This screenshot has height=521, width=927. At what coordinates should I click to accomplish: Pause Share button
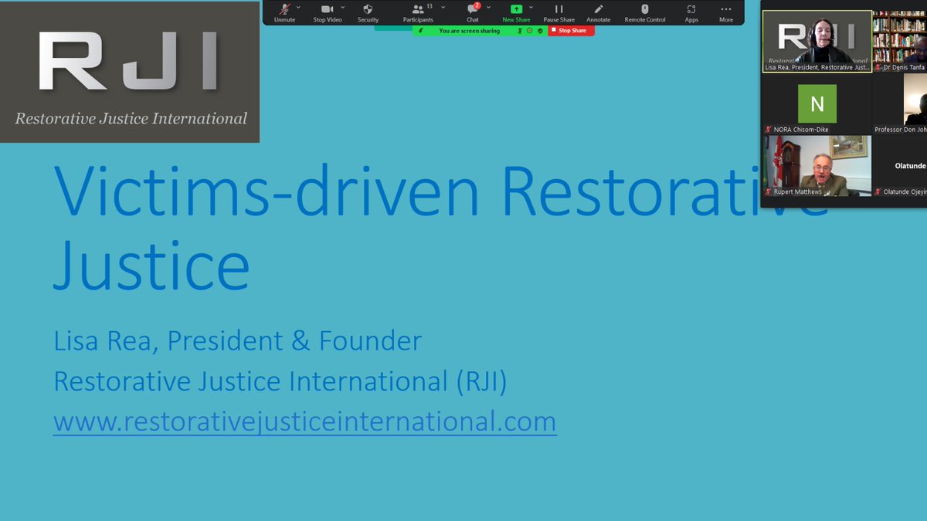click(x=559, y=12)
